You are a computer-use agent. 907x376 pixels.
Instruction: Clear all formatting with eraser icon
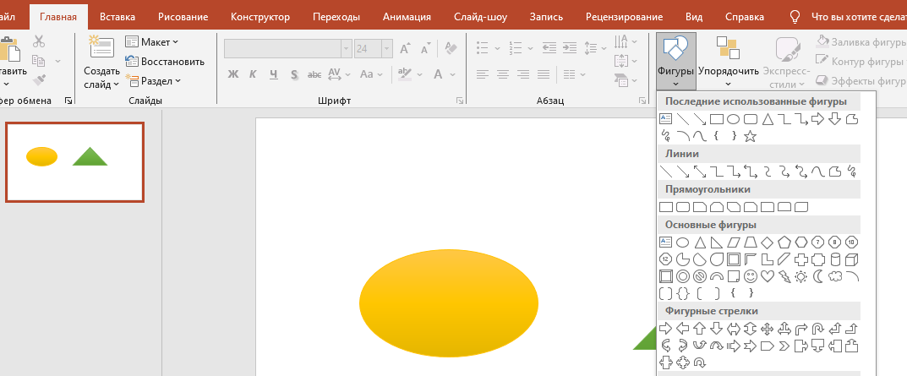tap(451, 49)
